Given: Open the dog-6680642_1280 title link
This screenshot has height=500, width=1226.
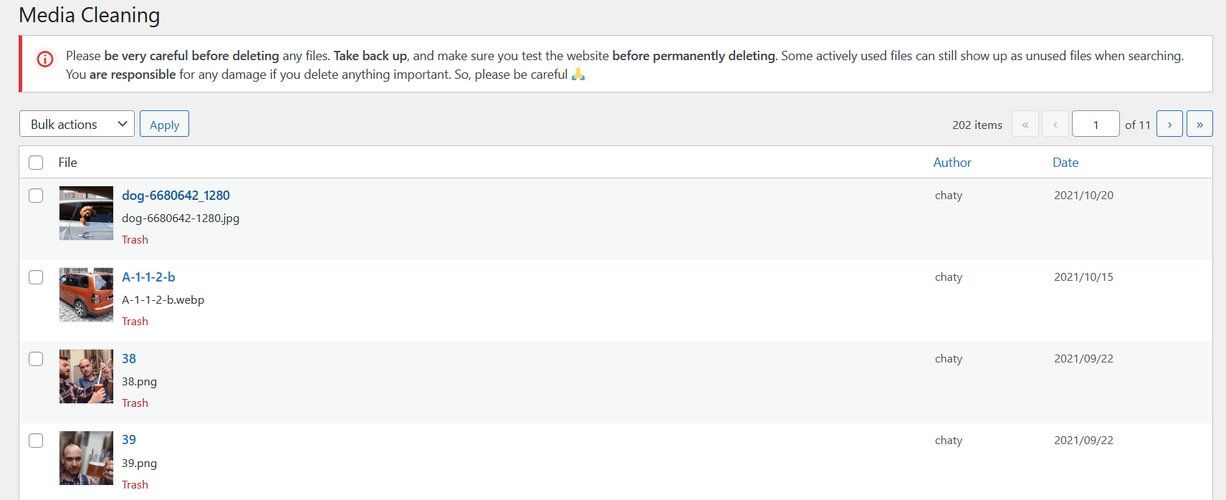Looking at the screenshot, I should click(x=176, y=196).
